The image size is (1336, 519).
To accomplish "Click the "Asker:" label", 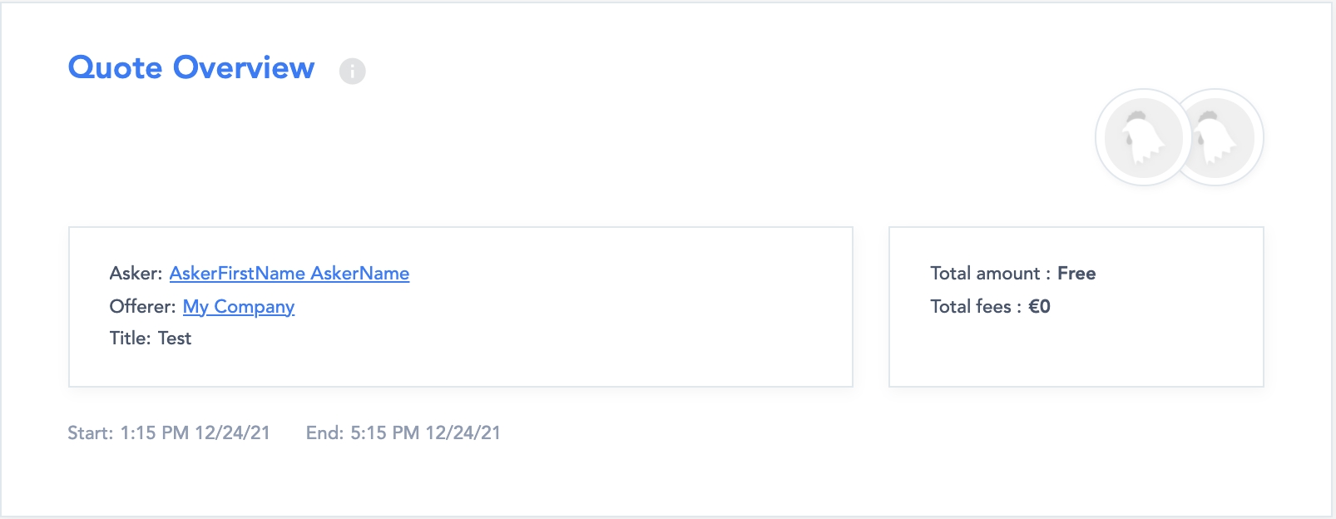I will pyautogui.click(x=136, y=274).
